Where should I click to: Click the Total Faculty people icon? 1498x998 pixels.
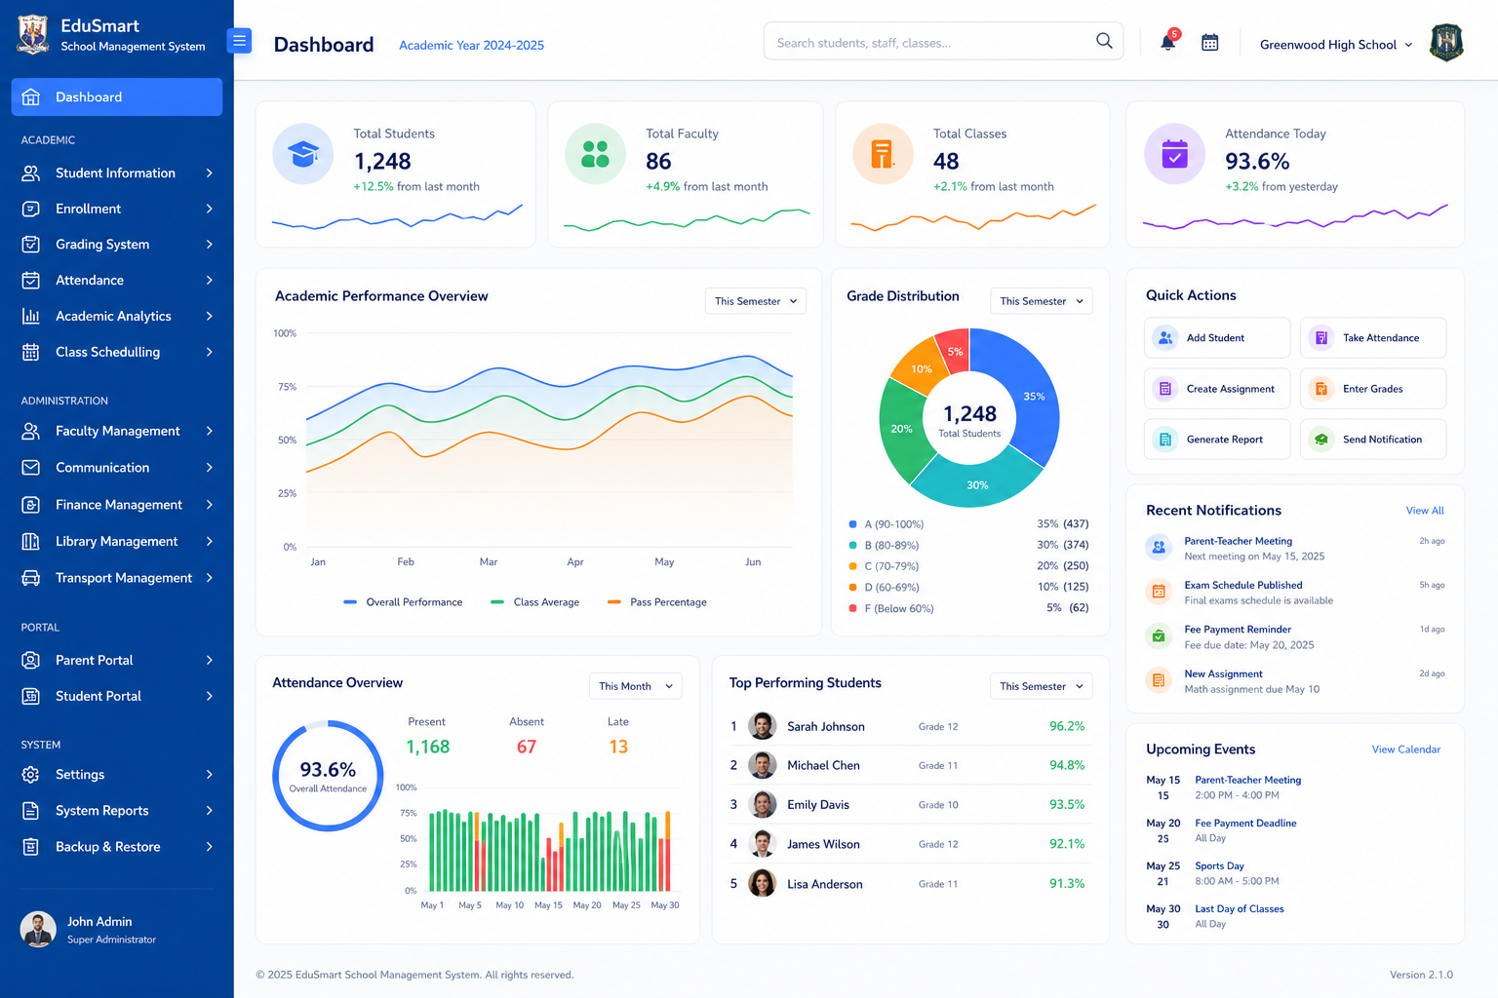[595, 154]
